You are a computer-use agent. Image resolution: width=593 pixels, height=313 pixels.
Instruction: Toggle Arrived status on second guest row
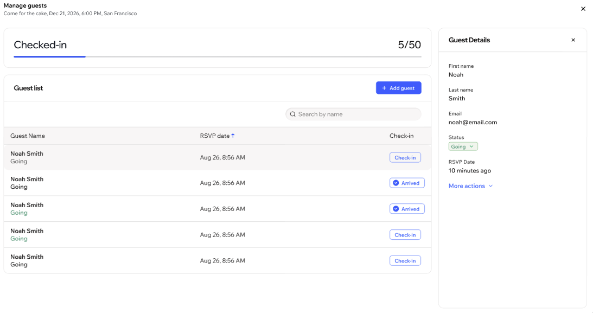[407, 183]
